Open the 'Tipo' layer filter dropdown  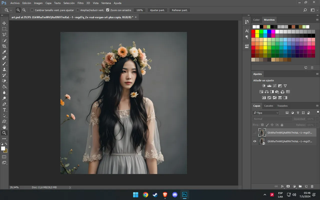tap(265, 113)
